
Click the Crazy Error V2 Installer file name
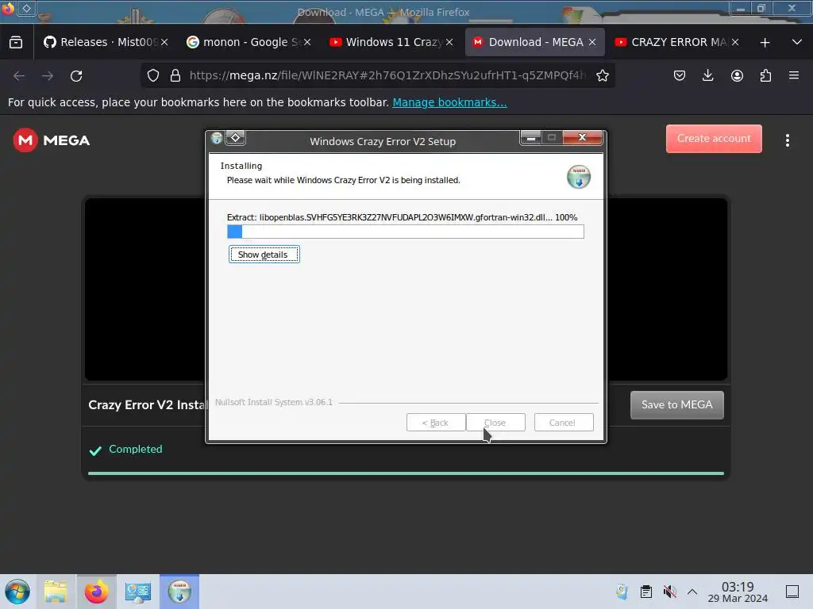(147, 404)
